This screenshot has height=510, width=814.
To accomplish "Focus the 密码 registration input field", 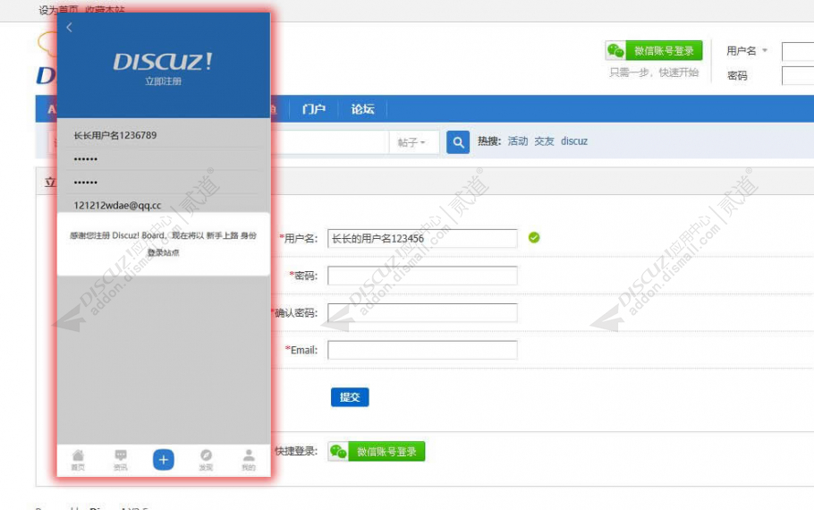I will point(422,276).
